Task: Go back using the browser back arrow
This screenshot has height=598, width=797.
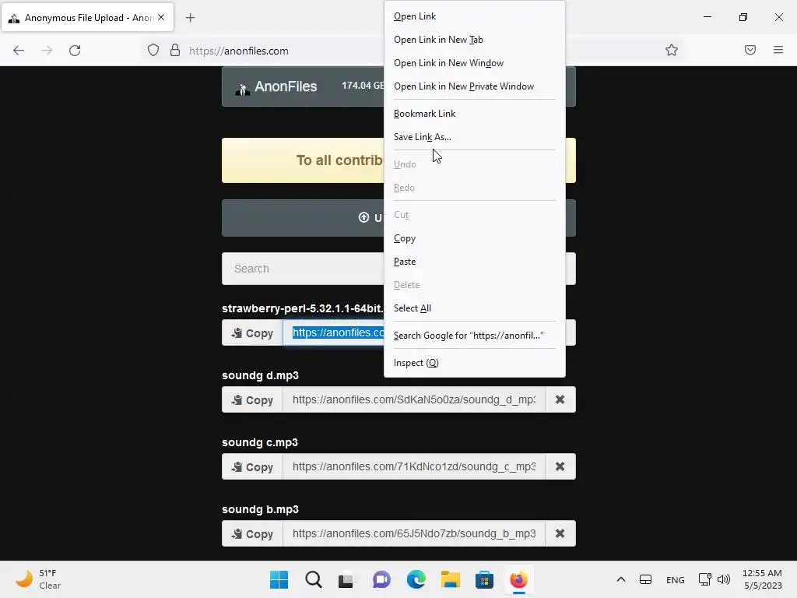Action: click(19, 51)
